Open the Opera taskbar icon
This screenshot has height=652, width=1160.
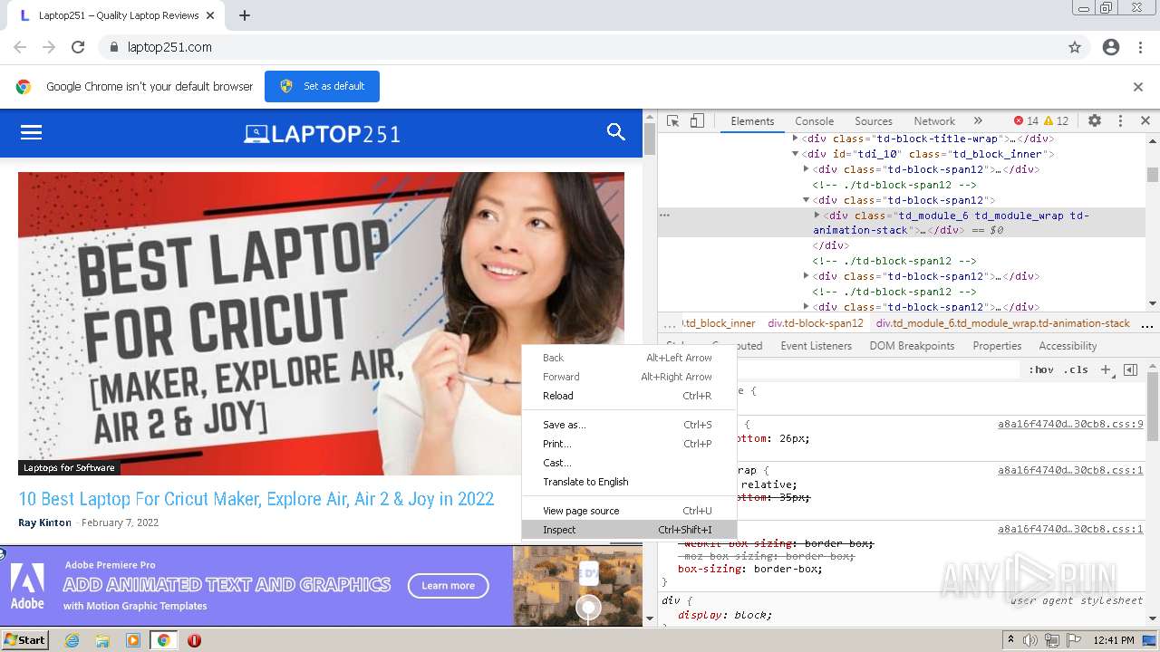pyautogui.click(x=194, y=640)
